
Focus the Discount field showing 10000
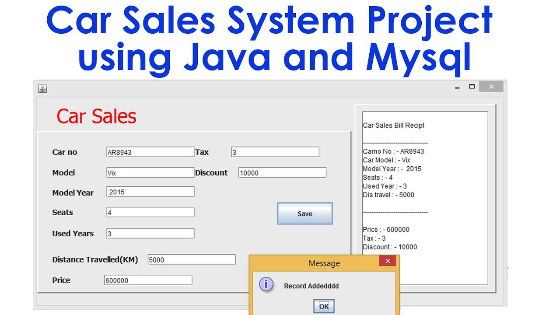(x=282, y=172)
